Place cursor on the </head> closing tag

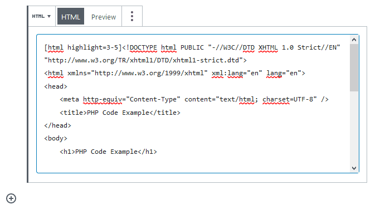click(x=58, y=125)
